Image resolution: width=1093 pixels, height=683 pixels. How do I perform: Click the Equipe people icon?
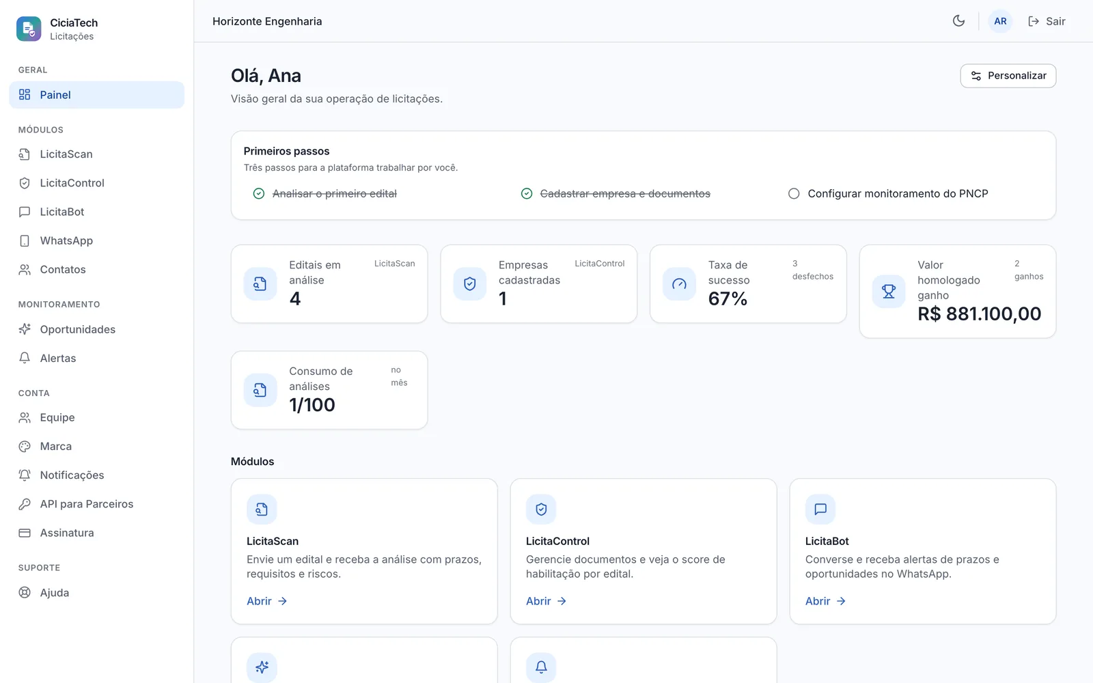point(25,417)
